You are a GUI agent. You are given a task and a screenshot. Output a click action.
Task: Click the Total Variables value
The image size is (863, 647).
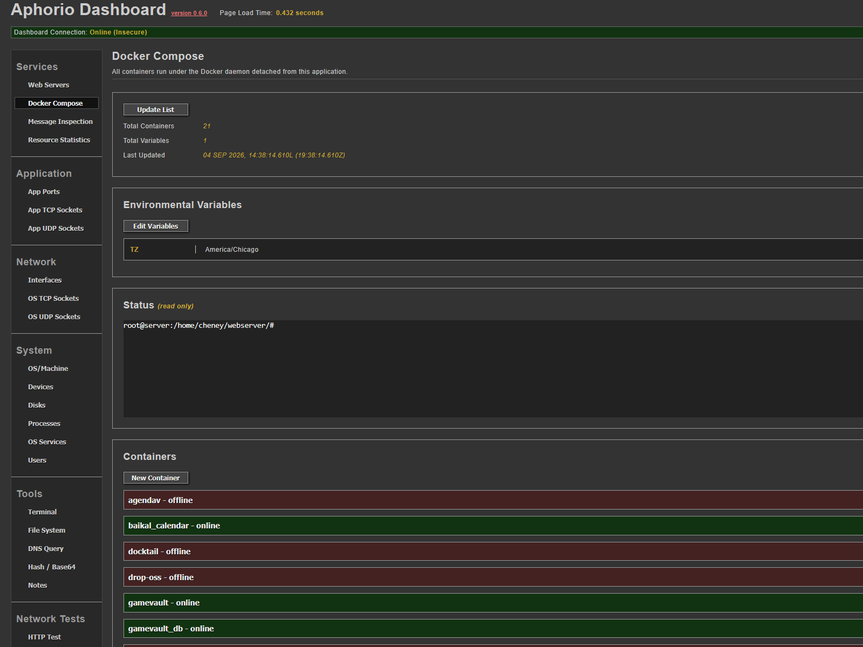coord(205,141)
